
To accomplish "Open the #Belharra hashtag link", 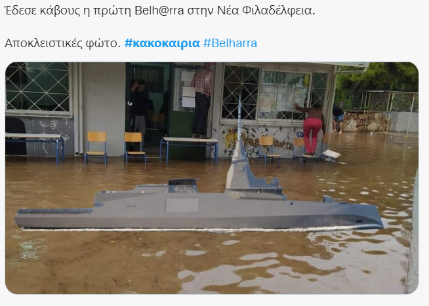I will pyautogui.click(x=230, y=43).
